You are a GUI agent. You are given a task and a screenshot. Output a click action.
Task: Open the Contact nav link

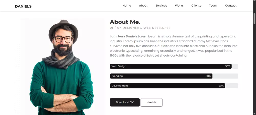(x=231, y=6)
